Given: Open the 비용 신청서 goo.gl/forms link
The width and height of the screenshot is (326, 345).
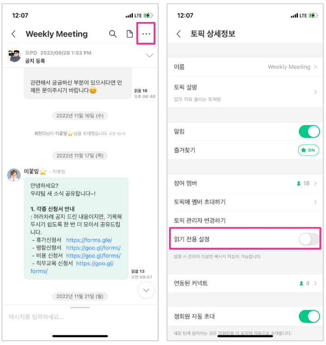Looking at the screenshot, I should (94, 256).
